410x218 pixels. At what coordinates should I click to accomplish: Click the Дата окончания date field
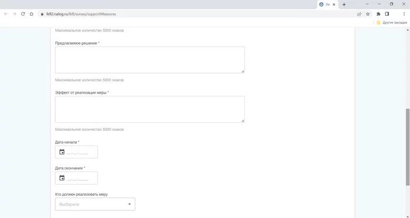coord(76,178)
